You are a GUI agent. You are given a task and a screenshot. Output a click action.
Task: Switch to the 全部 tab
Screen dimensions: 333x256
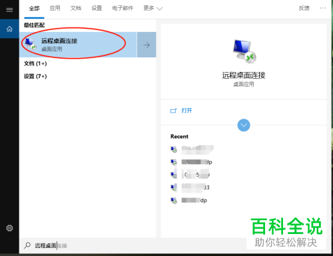[x=34, y=9]
